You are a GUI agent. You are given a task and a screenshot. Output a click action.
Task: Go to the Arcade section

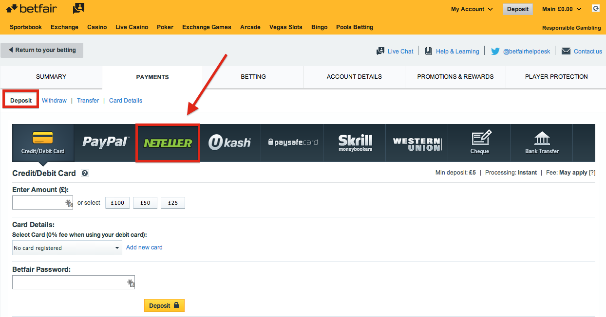pos(250,27)
